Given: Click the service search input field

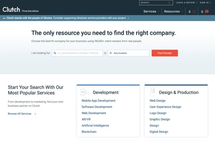Looking at the screenshot, I should click(x=77, y=53).
